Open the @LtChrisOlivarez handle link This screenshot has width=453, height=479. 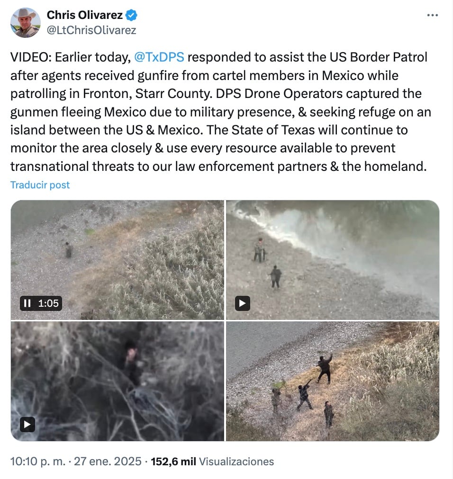coord(91,30)
